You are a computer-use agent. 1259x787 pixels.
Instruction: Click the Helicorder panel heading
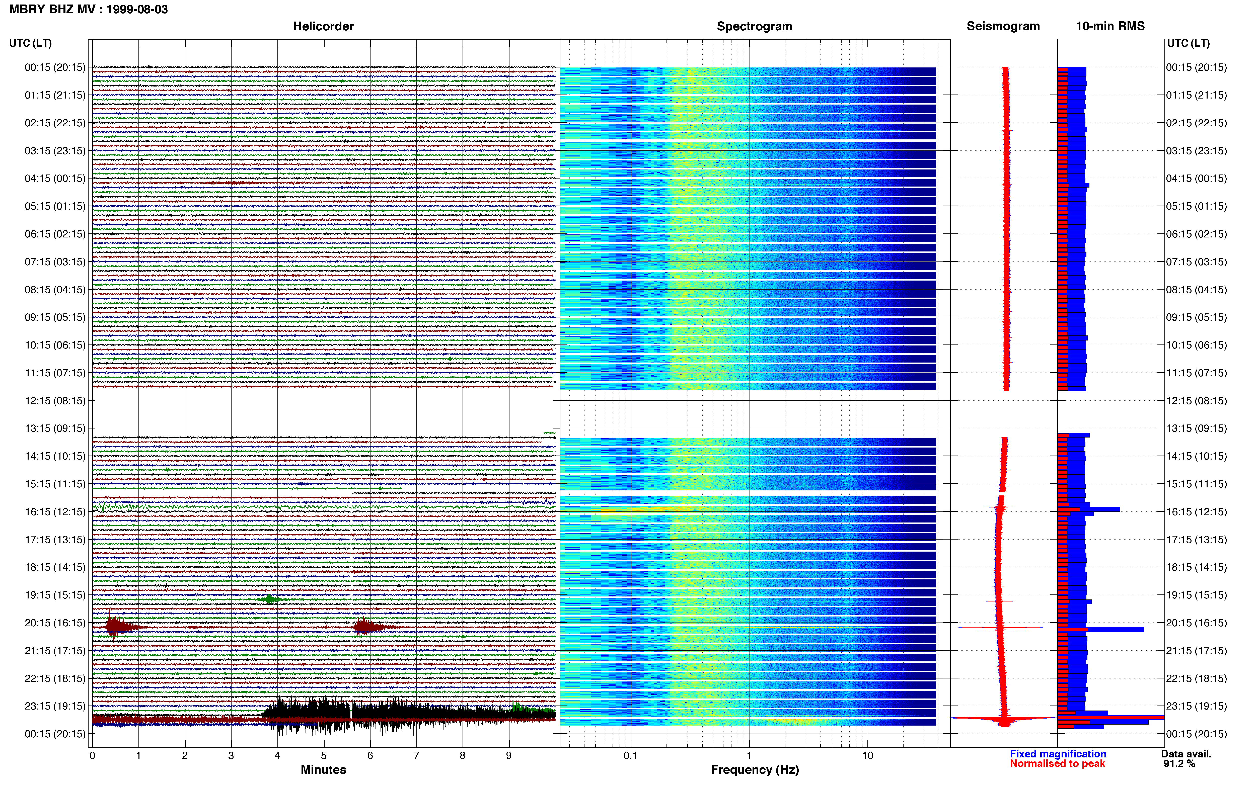pyautogui.click(x=323, y=26)
